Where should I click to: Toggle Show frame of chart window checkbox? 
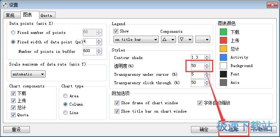[117, 103]
